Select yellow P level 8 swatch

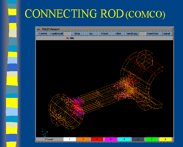tap(165, 139)
